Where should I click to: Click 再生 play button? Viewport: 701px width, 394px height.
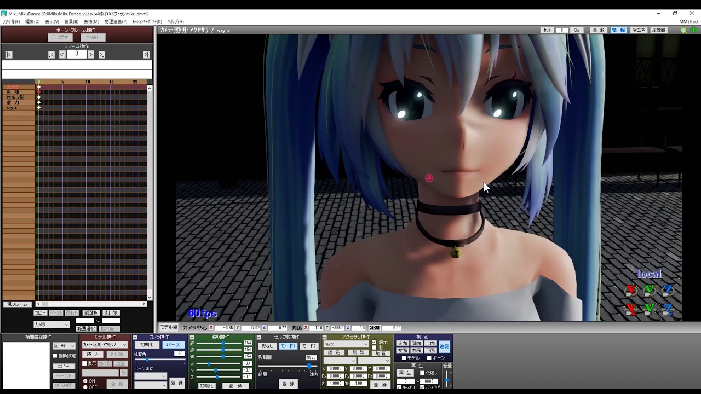point(405,373)
